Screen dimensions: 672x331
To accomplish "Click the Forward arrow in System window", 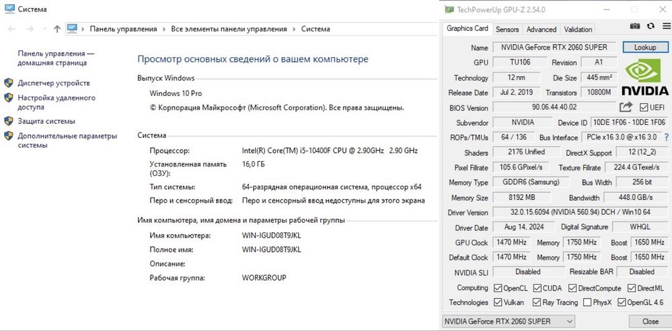I will pos(30,29).
